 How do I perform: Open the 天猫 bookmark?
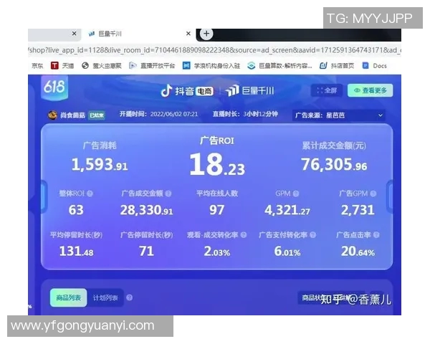(62, 65)
